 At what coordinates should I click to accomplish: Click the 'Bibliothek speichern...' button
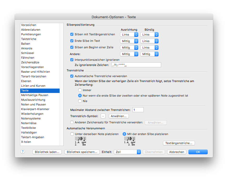click(82, 152)
